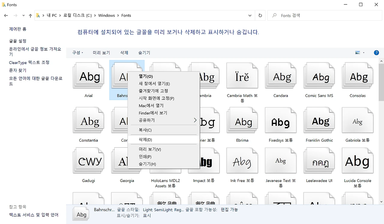
Task: Open the view options dropdown arrow
Action: pyautogui.click(x=364, y=53)
